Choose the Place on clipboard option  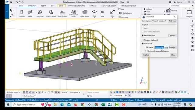point(143,40)
